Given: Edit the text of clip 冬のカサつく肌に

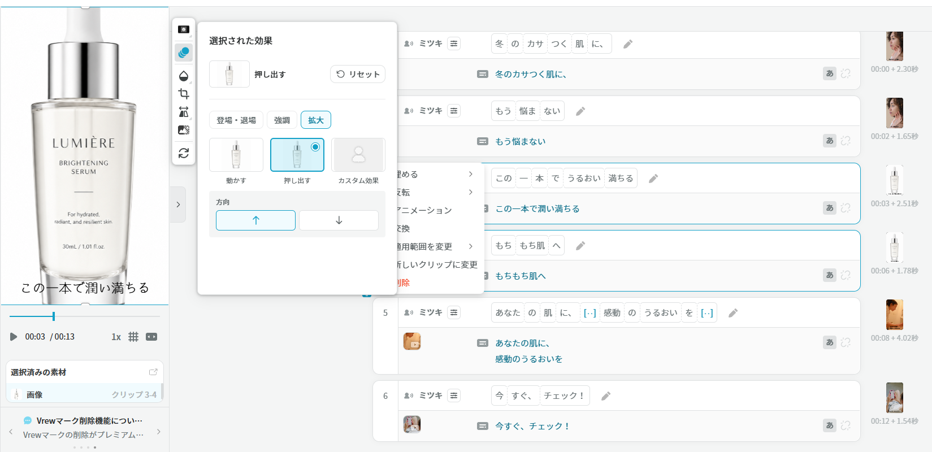Looking at the screenshot, I should pyautogui.click(x=628, y=44).
